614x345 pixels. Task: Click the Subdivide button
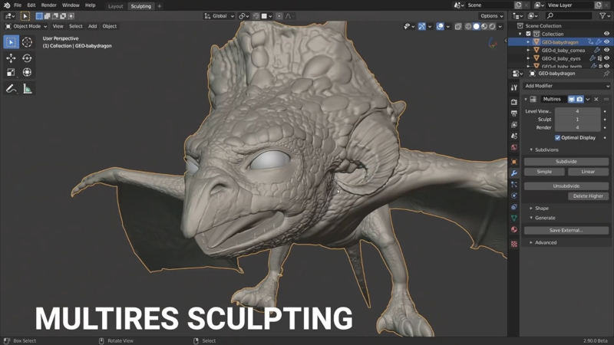pyautogui.click(x=566, y=162)
